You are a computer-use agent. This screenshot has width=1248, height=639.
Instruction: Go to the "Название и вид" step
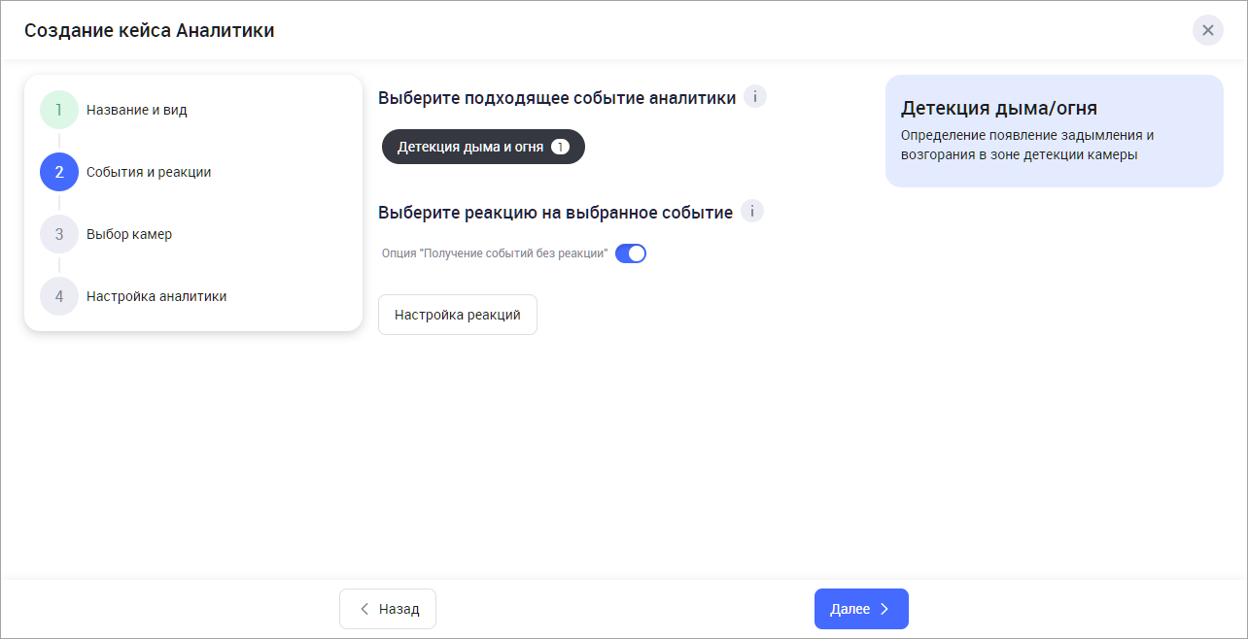point(136,110)
